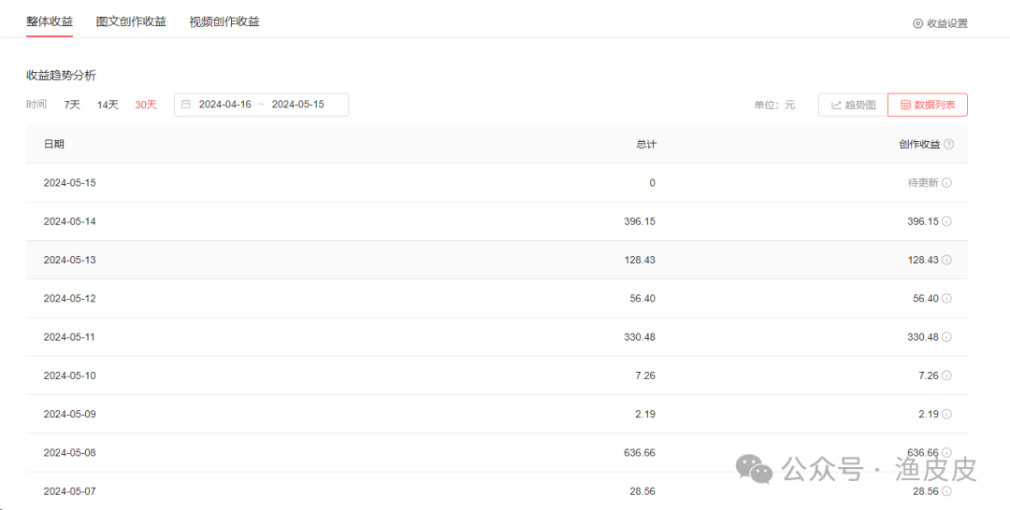Click the info icon beside 待更新
This screenshot has height=510, width=1010.
(946, 183)
